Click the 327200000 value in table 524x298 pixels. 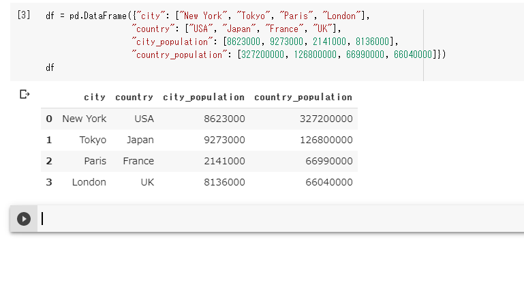pos(326,119)
